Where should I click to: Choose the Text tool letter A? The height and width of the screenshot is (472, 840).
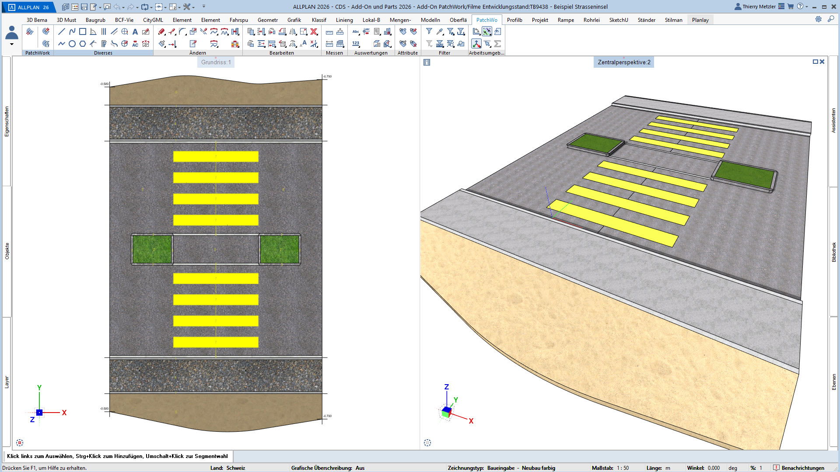point(135,31)
